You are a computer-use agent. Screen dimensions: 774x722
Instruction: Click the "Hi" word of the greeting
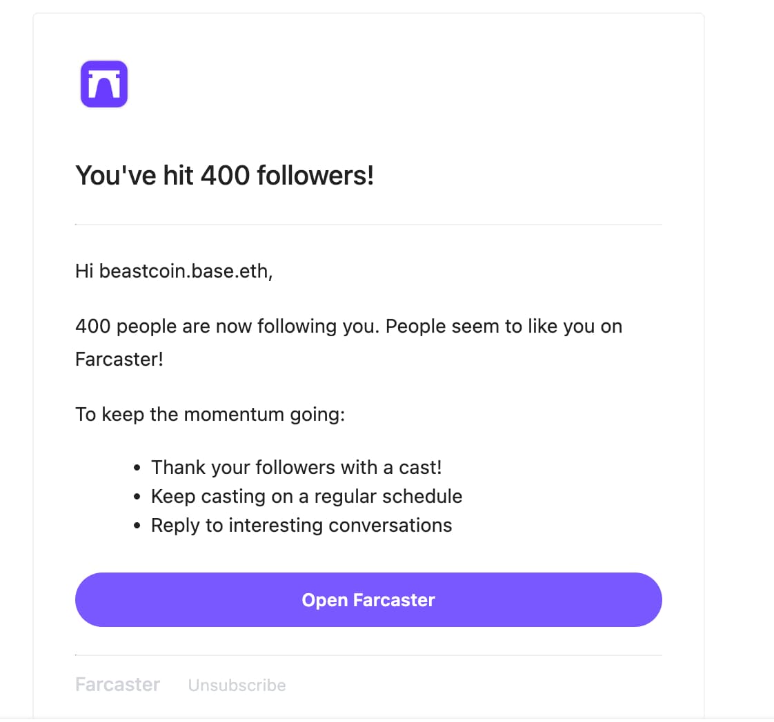[85, 271]
